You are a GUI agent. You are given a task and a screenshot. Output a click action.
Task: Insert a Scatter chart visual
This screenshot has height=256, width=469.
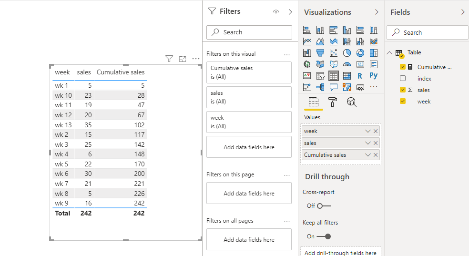pos(334,53)
